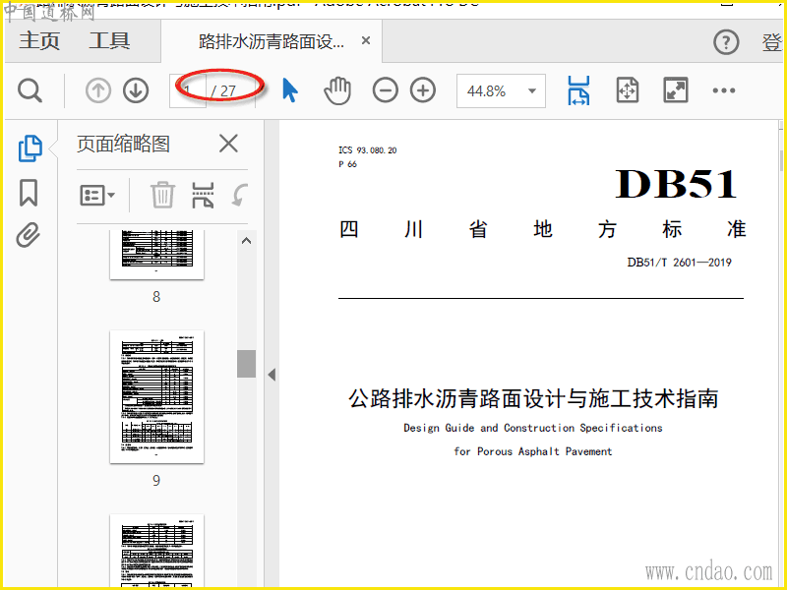Viewport: 787px width, 590px height.
Task: Expand thumbnail options dropdown menu
Action: (97, 195)
